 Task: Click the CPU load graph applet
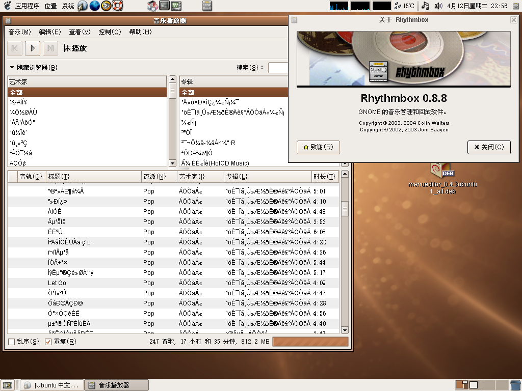point(339,6)
